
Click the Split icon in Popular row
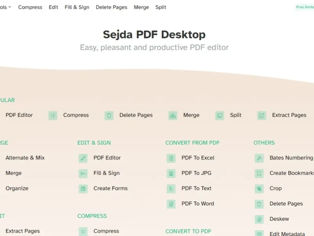pyautogui.click(x=219, y=116)
